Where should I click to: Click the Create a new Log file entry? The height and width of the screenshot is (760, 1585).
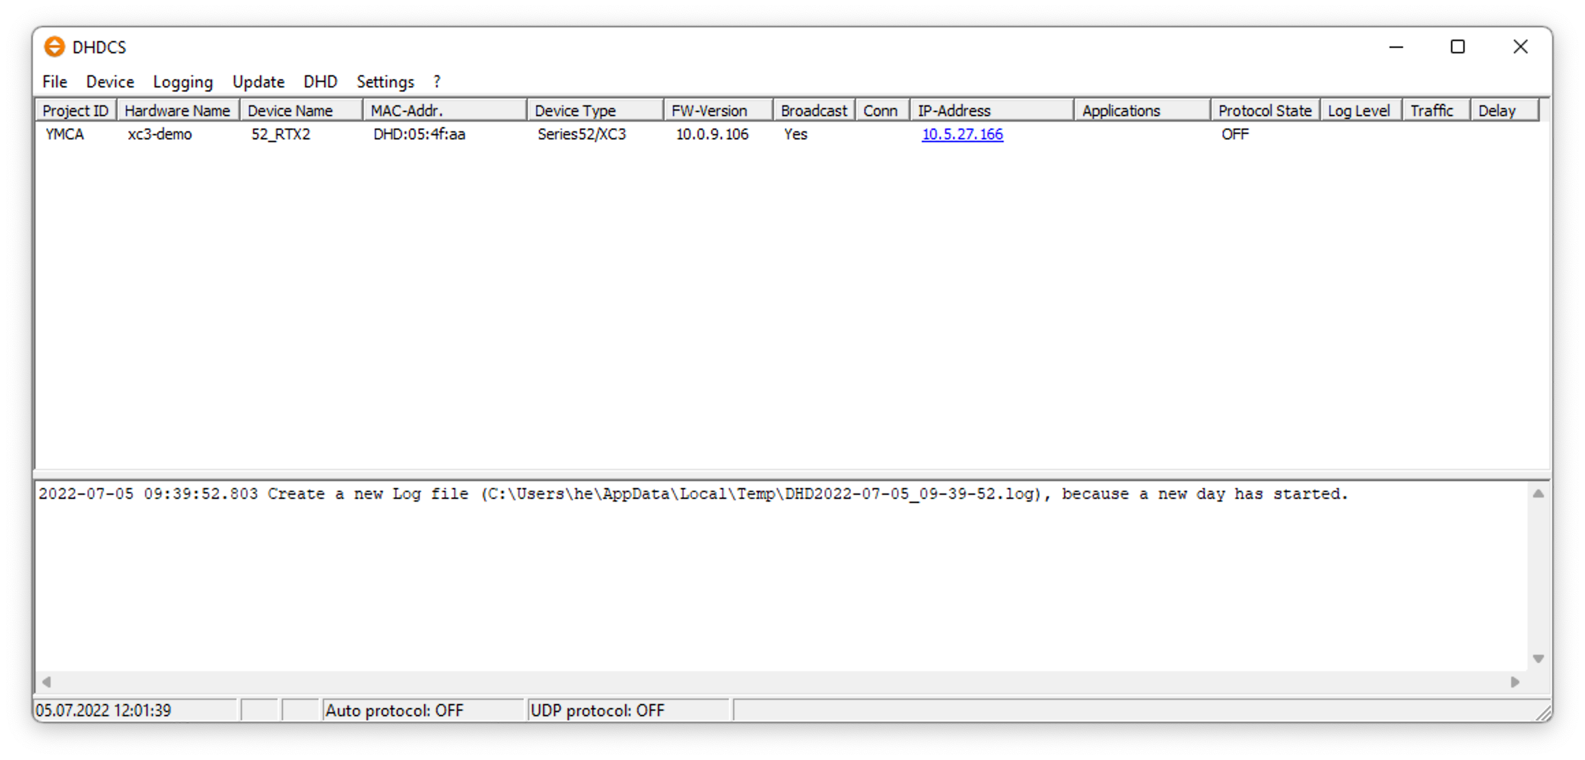693,494
